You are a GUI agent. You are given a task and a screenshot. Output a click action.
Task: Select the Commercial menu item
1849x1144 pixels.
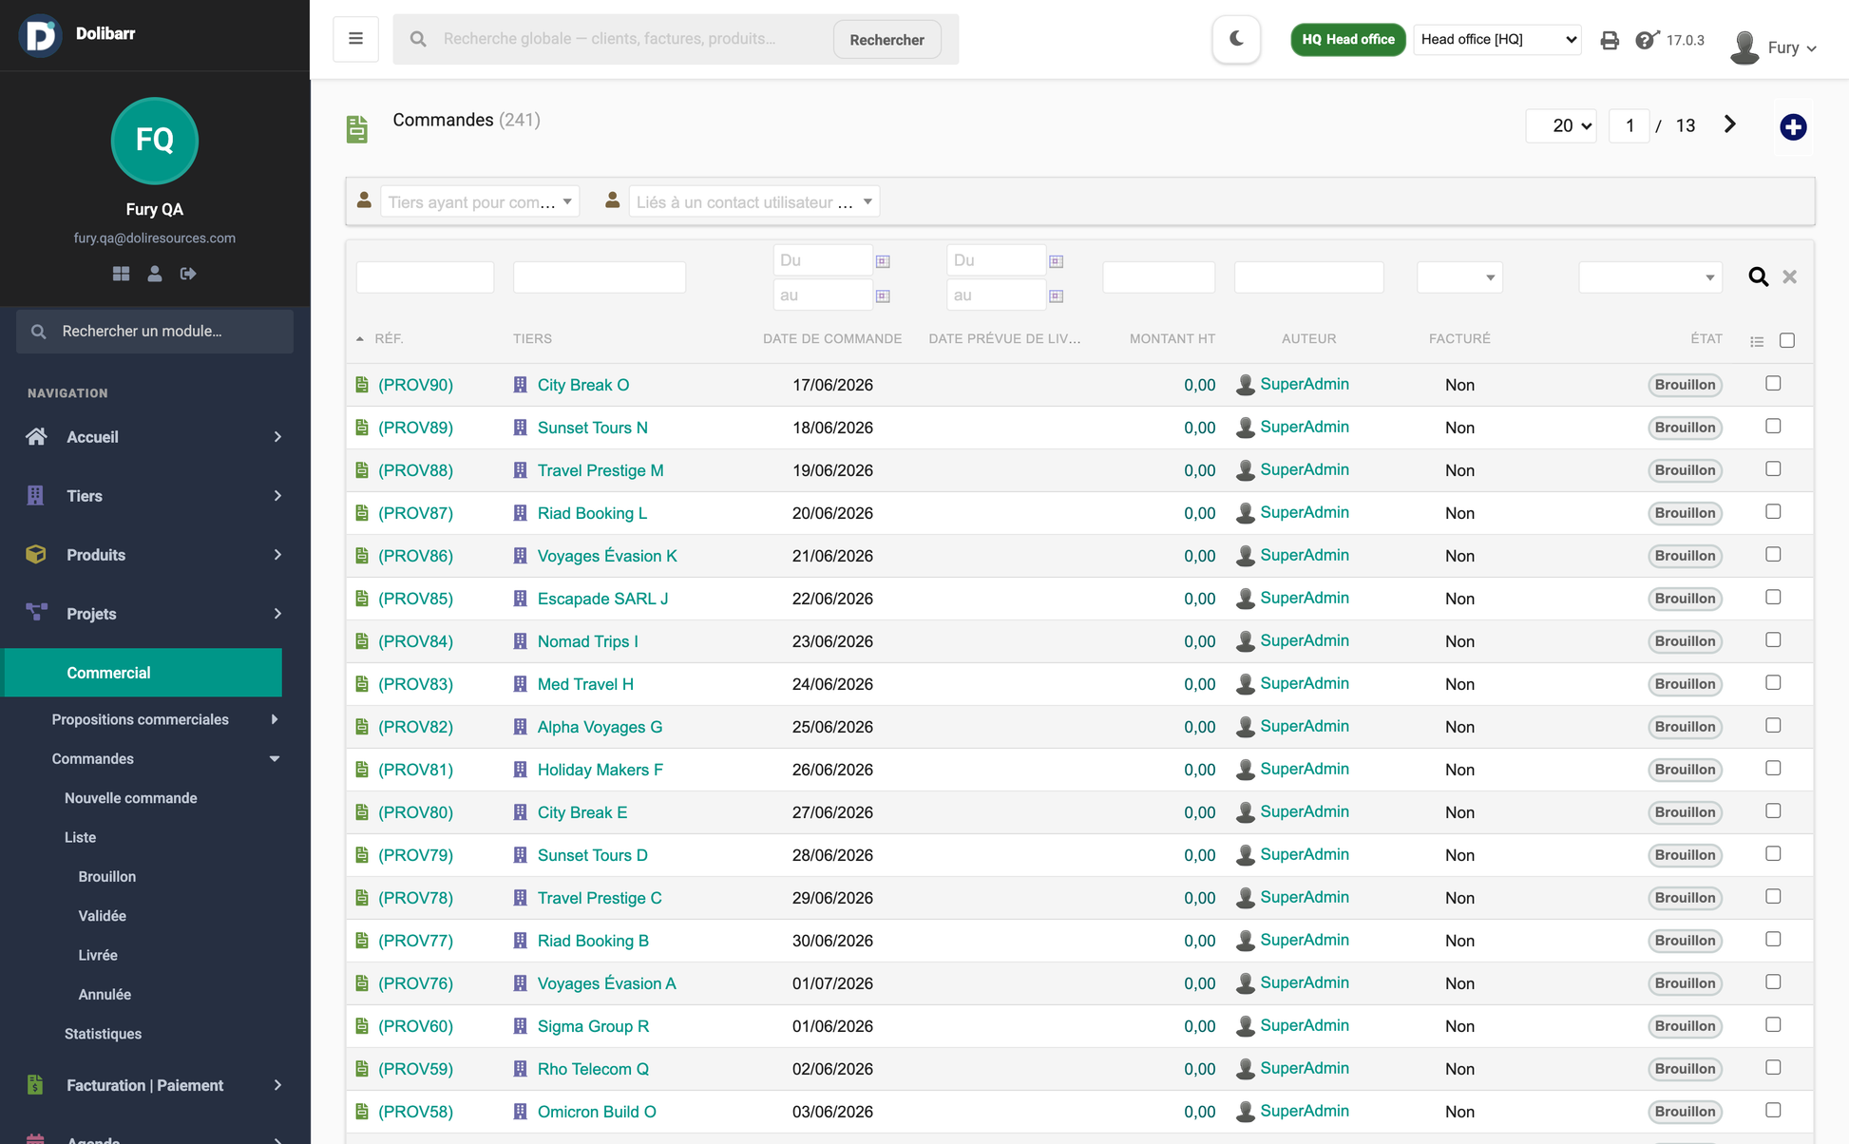[x=143, y=673]
